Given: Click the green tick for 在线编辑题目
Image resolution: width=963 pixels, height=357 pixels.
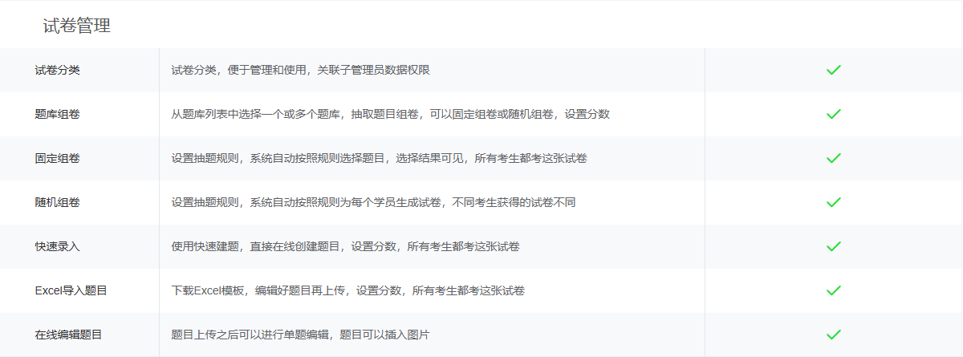Looking at the screenshot, I should 833,335.
